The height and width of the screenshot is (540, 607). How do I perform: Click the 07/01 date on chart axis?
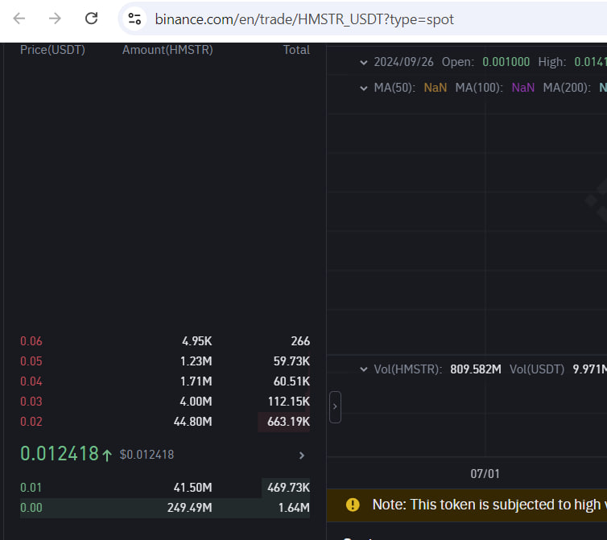coord(485,475)
